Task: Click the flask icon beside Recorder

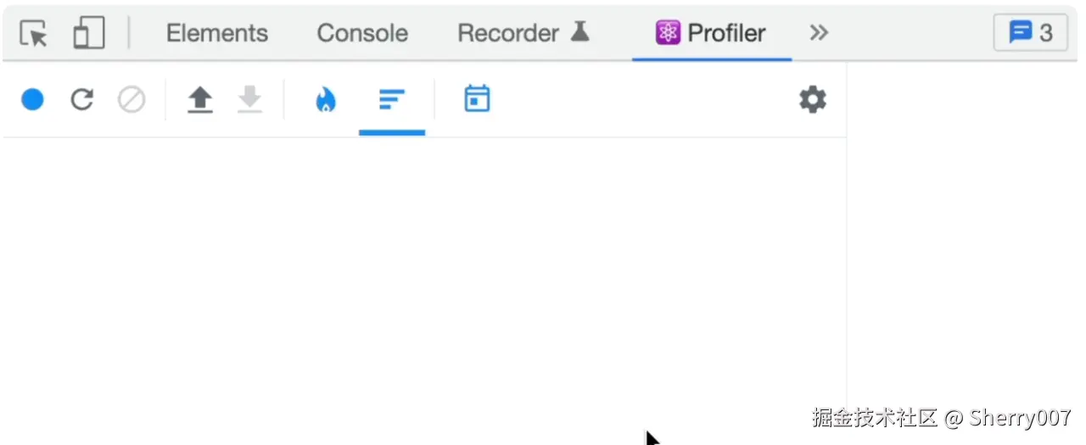Action: (x=579, y=31)
